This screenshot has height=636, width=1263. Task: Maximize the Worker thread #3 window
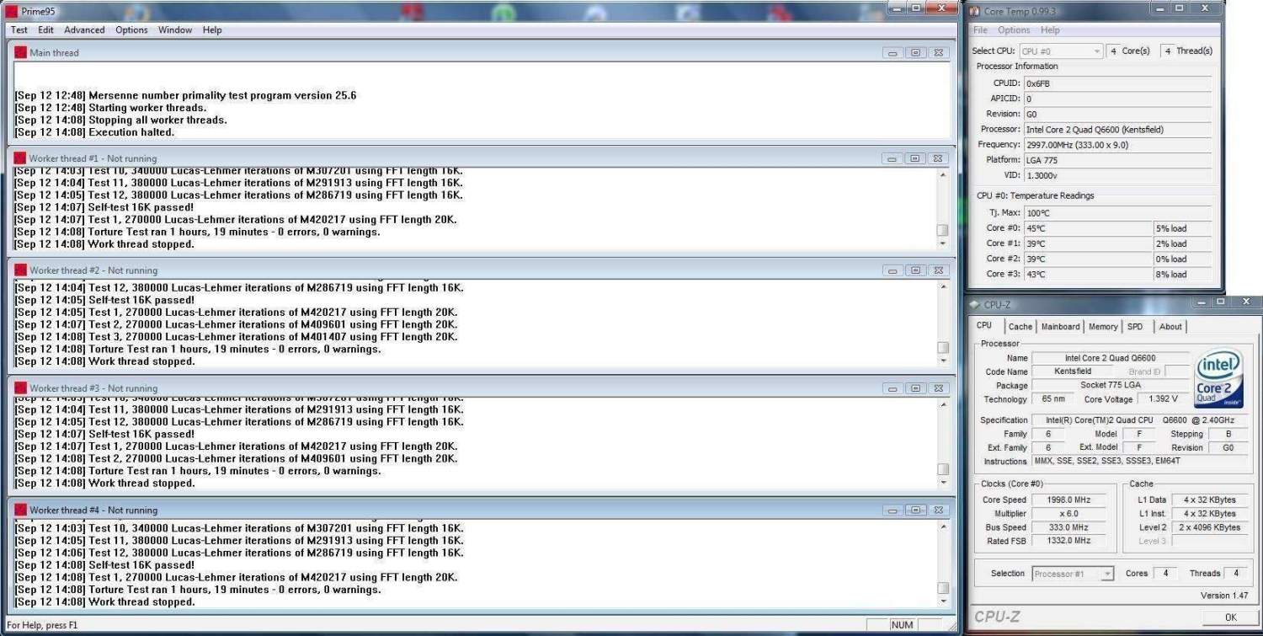coord(915,388)
